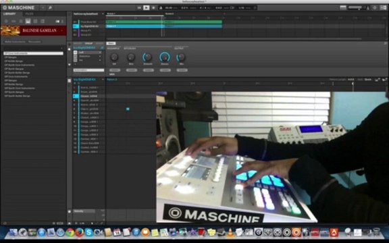Click the SR knob in the Lofi effect
The width and height of the screenshot is (389, 243).
pos(114,57)
